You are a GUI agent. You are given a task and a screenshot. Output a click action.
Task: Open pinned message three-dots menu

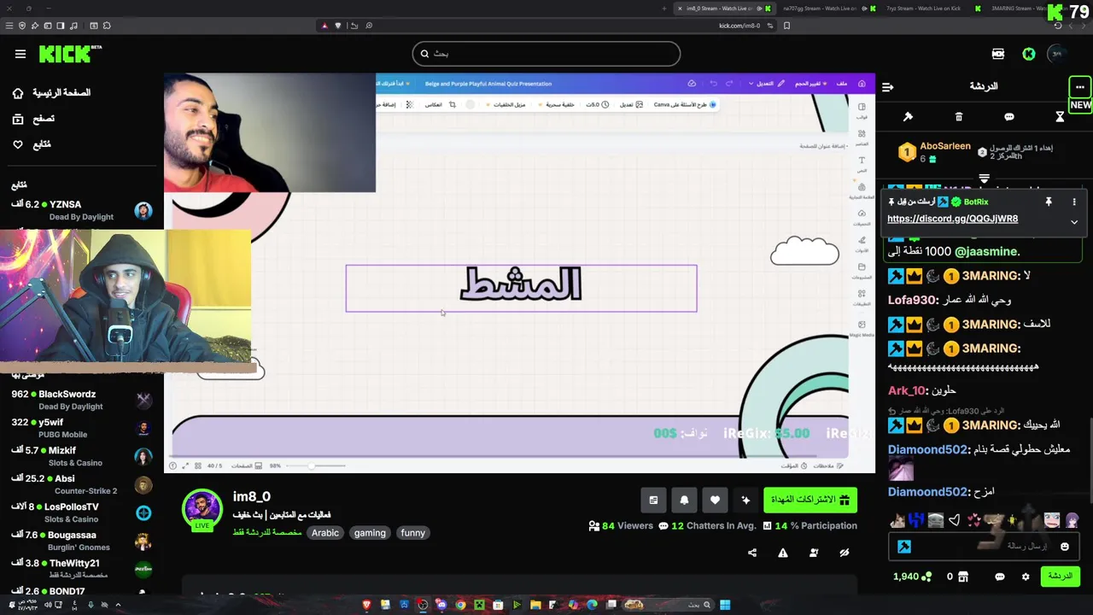point(1074,202)
